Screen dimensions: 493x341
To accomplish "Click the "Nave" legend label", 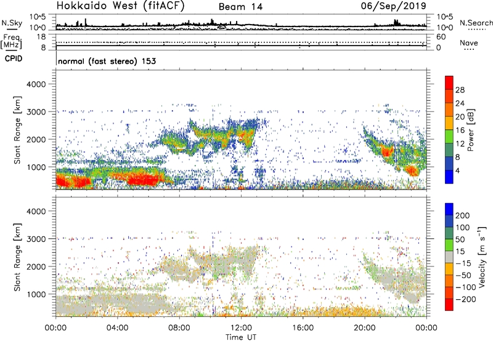I will click(x=469, y=43).
